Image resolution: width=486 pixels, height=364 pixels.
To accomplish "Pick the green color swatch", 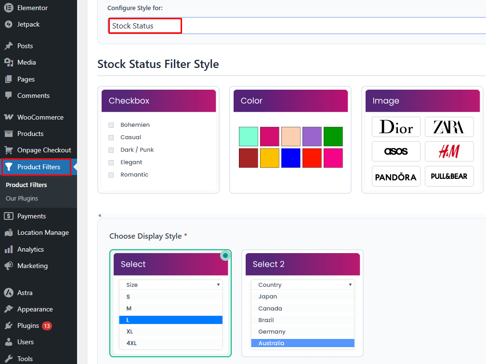I will click(x=333, y=136).
